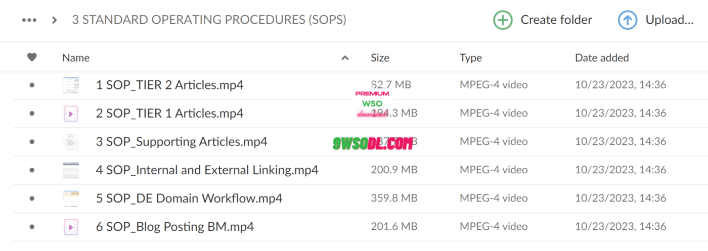Click video file icon for SOP_TIER 1 Articles
The height and width of the screenshot is (251, 708).
coord(71,114)
